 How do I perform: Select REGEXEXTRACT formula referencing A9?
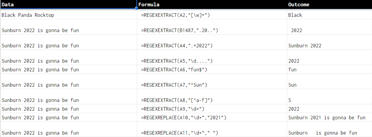click(x=212, y=109)
